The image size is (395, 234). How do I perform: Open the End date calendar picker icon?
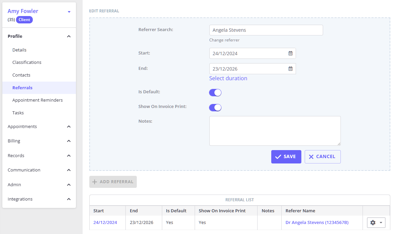point(290,69)
